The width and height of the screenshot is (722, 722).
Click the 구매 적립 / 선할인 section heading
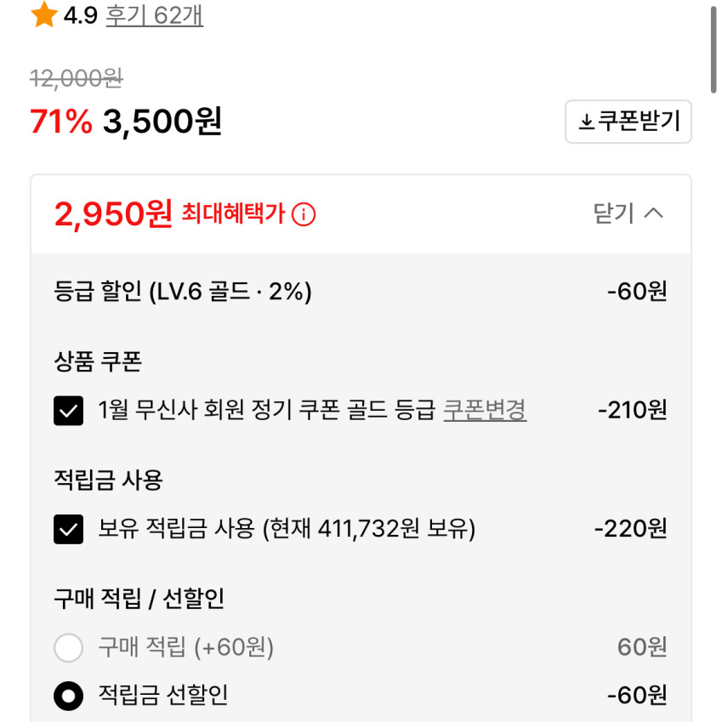[x=139, y=599]
